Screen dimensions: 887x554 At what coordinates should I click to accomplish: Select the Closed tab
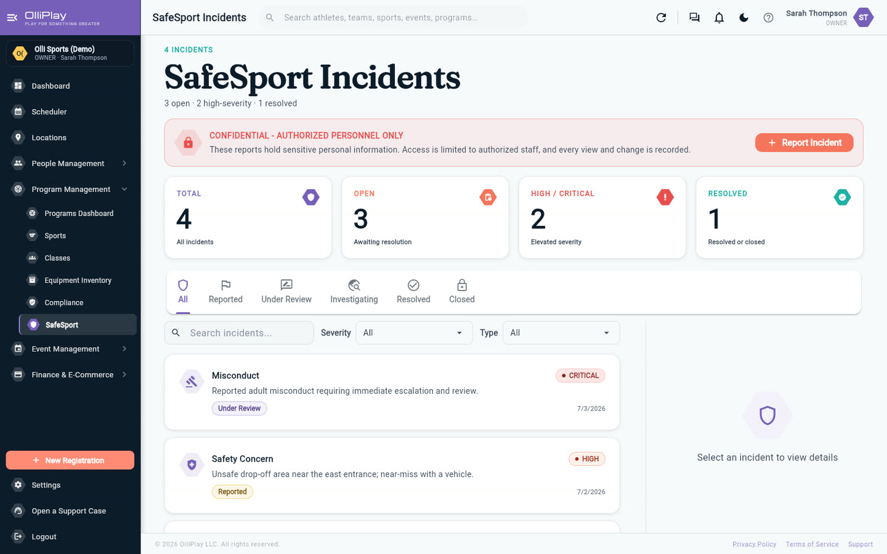click(x=462, y=292)
